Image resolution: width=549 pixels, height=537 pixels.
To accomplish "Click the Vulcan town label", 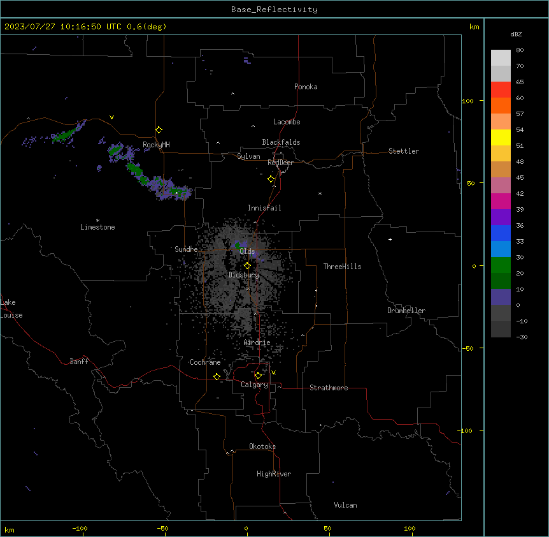I will [x=345, y=505].
